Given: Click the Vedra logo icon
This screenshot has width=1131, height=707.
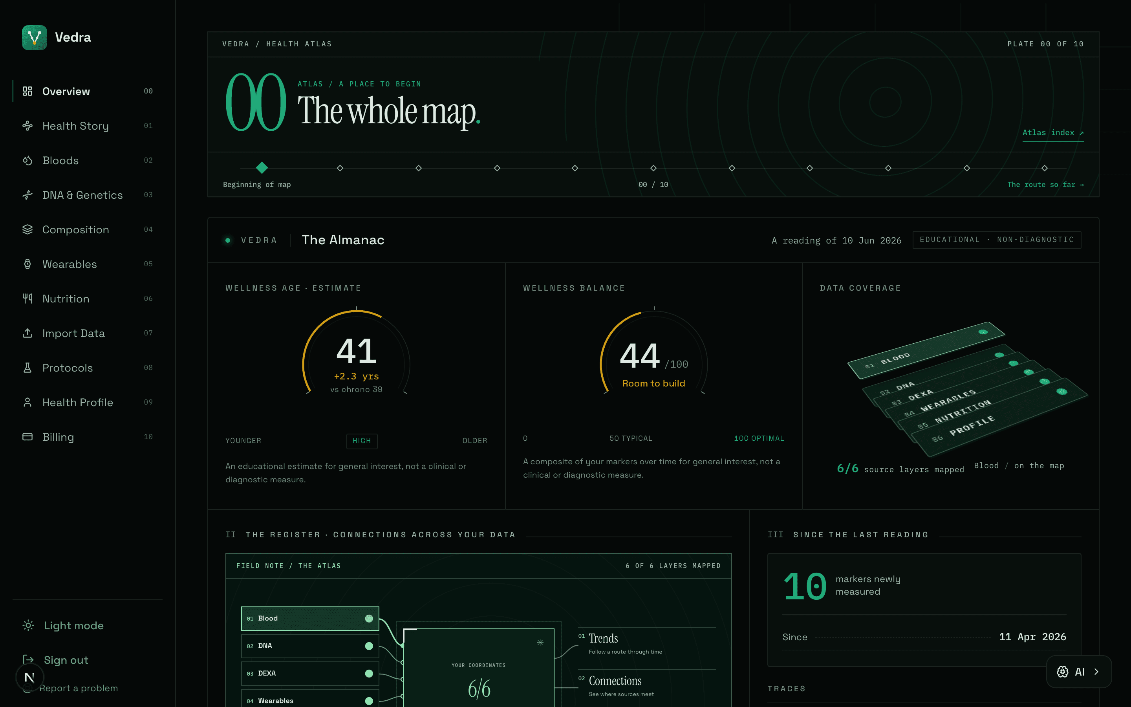Looking at the screenshot, I should 34,37.
